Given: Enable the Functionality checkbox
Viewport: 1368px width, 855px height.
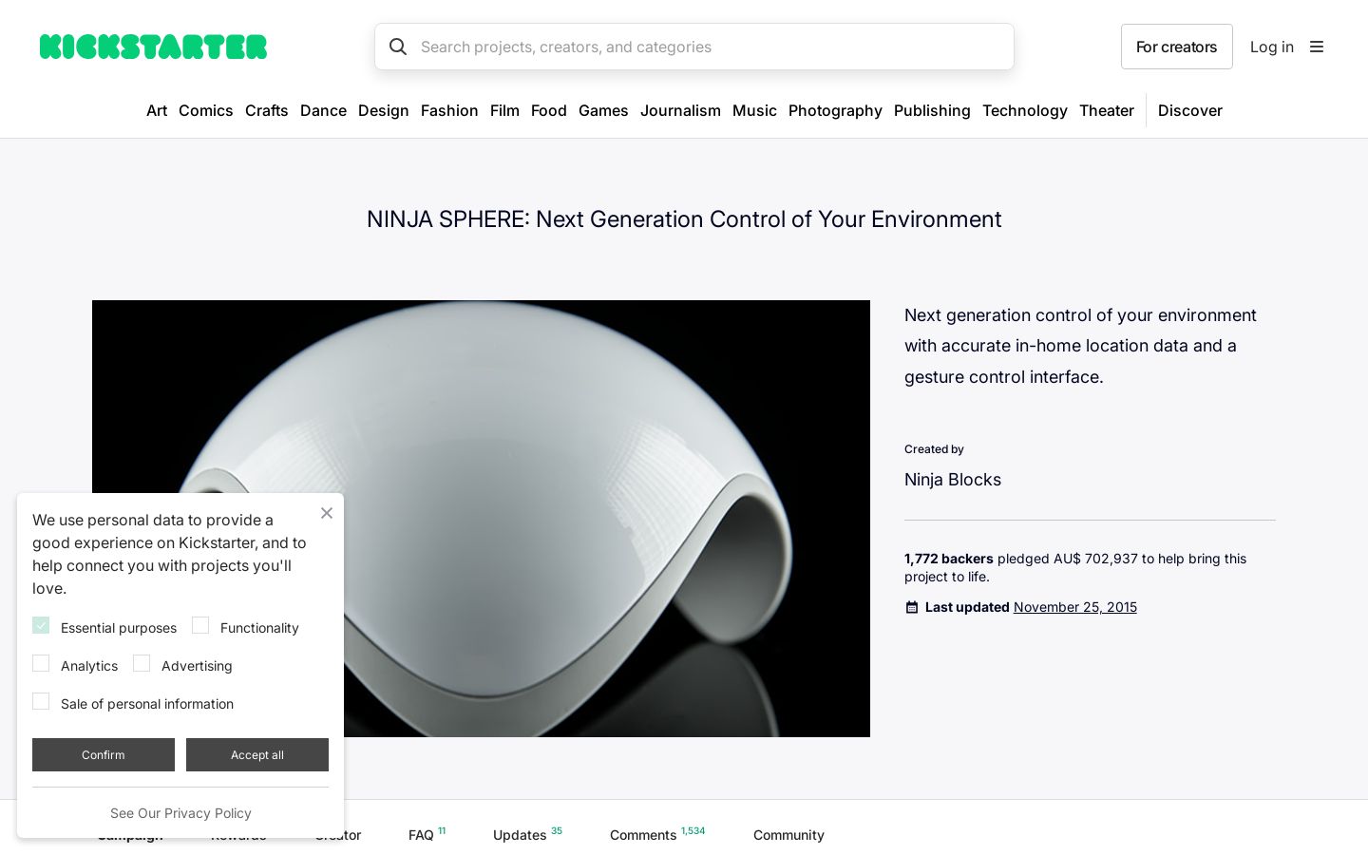Looking at the screenshot, I should pos(200,625).
